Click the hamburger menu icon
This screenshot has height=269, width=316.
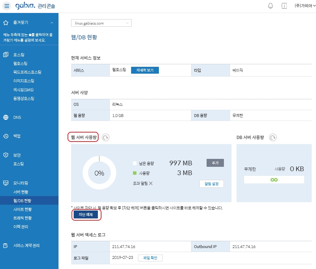[x=7, y=6]
